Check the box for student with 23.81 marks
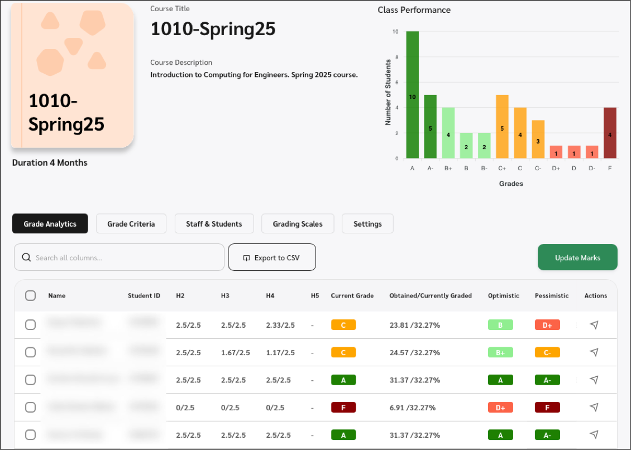The image size is (631, 450). click(x=31, y=325)
